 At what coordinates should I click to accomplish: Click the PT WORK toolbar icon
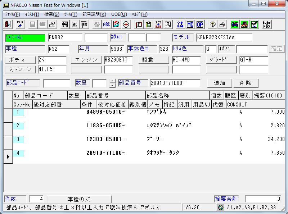point(267,24)
